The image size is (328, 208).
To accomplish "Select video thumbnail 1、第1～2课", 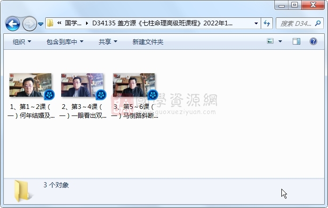I will coord(31,85).
